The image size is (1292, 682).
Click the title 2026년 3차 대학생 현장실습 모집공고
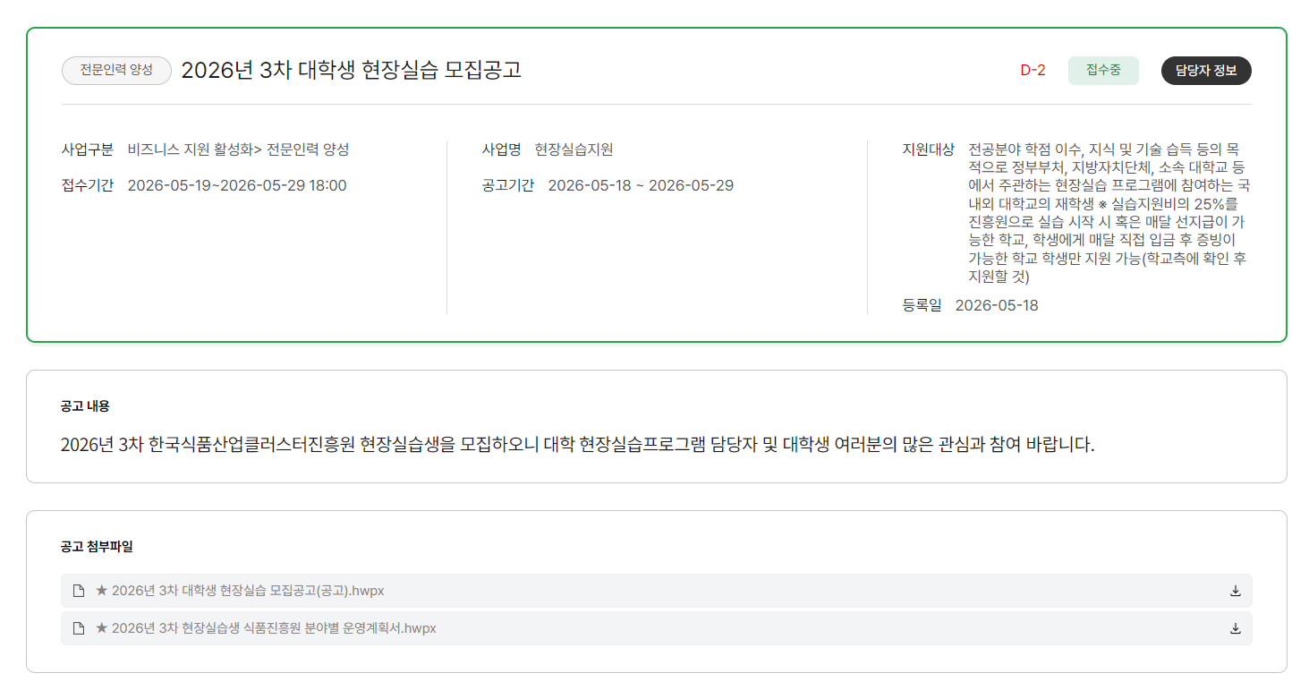351,71
